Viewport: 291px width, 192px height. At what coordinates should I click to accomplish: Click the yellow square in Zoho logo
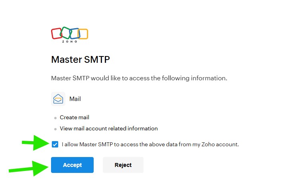83,34
